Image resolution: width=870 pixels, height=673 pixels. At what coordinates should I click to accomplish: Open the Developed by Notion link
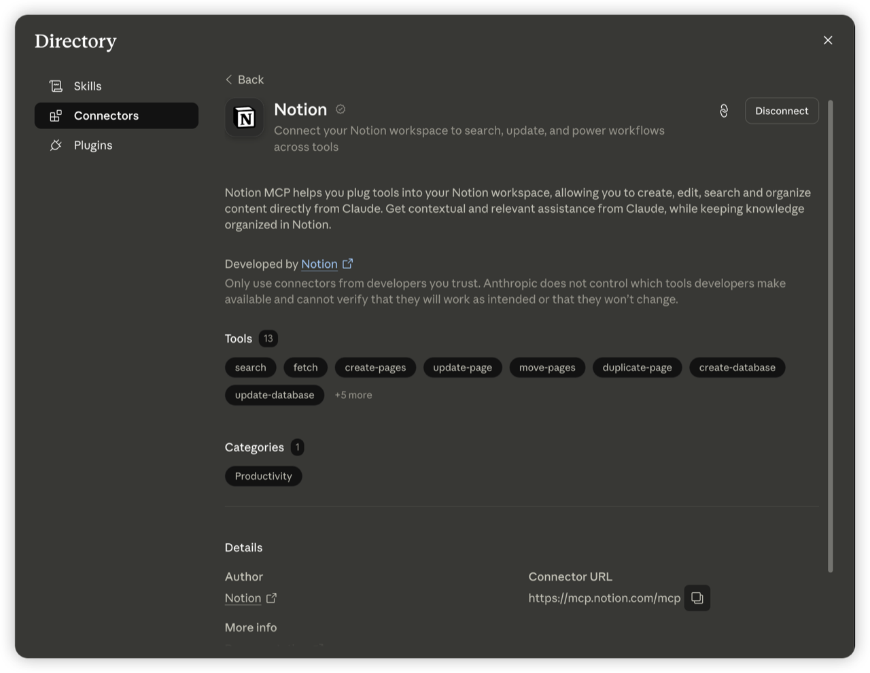coord(319,264)
